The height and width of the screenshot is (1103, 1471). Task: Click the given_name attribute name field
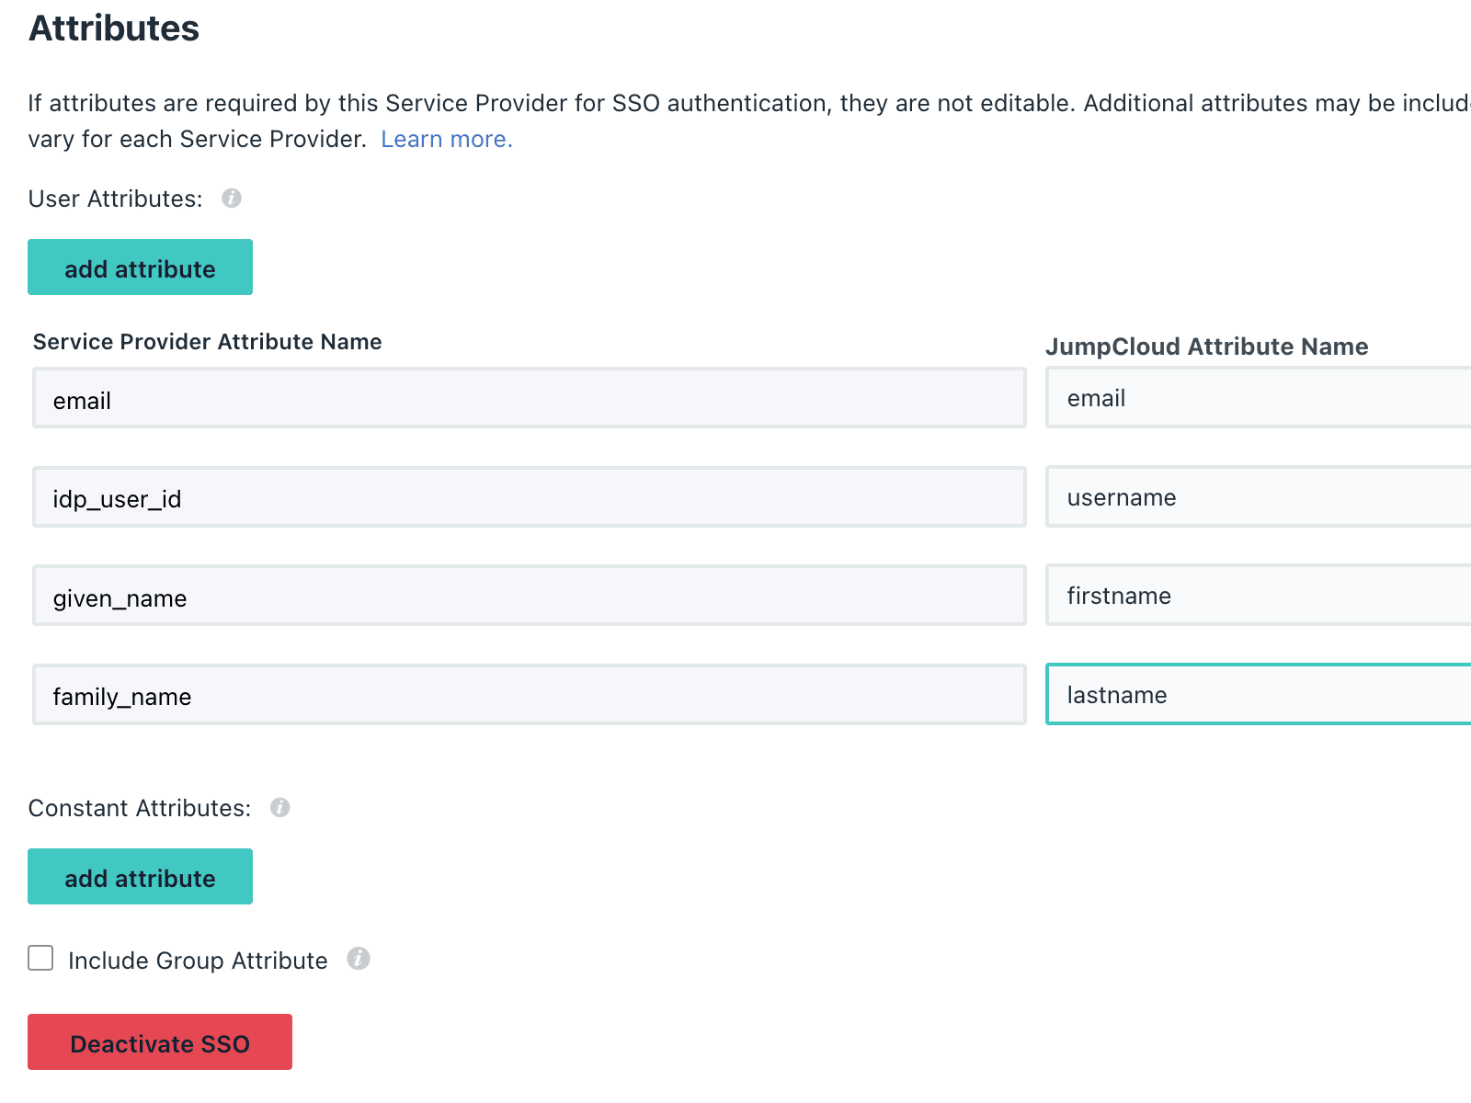[529, 597]
